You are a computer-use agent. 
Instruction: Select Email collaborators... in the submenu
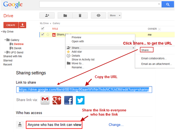(x=154, y=58)
